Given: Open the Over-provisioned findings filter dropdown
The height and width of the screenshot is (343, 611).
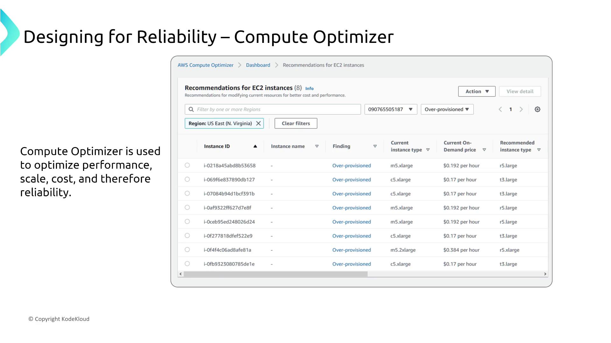Looking at the screenshot, I should click(x=447, y=109).
